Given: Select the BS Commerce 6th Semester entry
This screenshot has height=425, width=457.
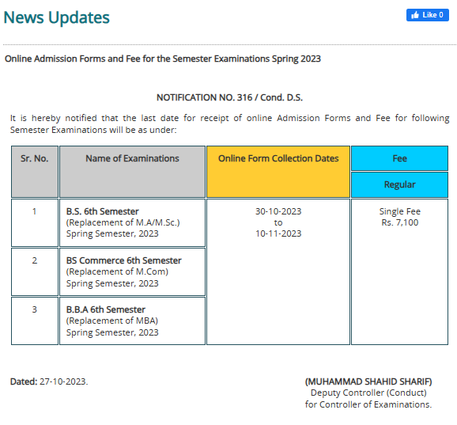Looking at the screenshot, I should coord(132,272).
